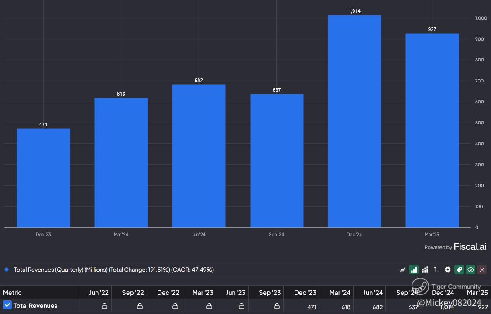The width and height of the screenshot is (491, 314).
Task: Switch series to line chart type
Action: pos(402,270)
